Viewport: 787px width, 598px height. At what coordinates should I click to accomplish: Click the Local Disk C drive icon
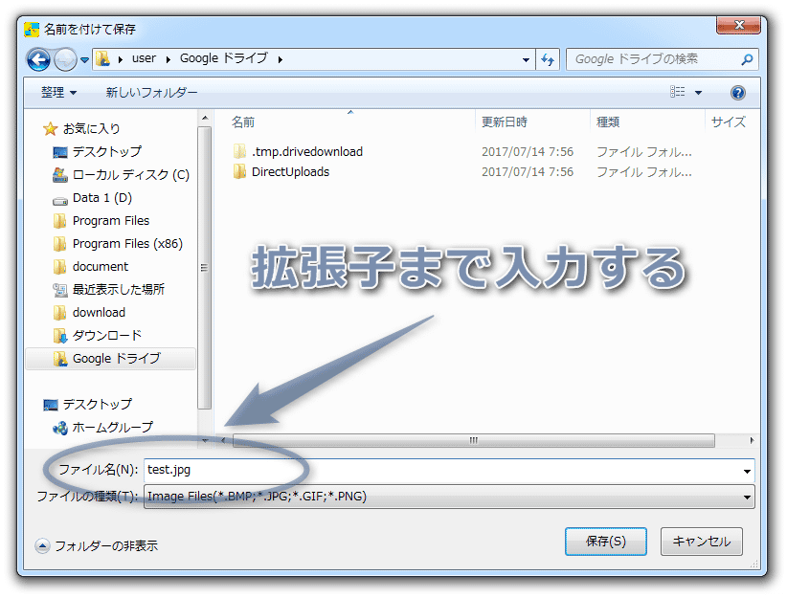tap(59, 175)
